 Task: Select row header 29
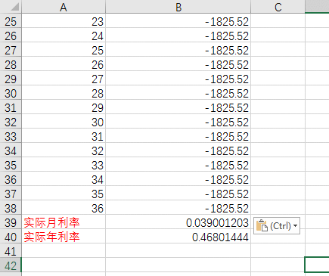(x=11, y=79)
